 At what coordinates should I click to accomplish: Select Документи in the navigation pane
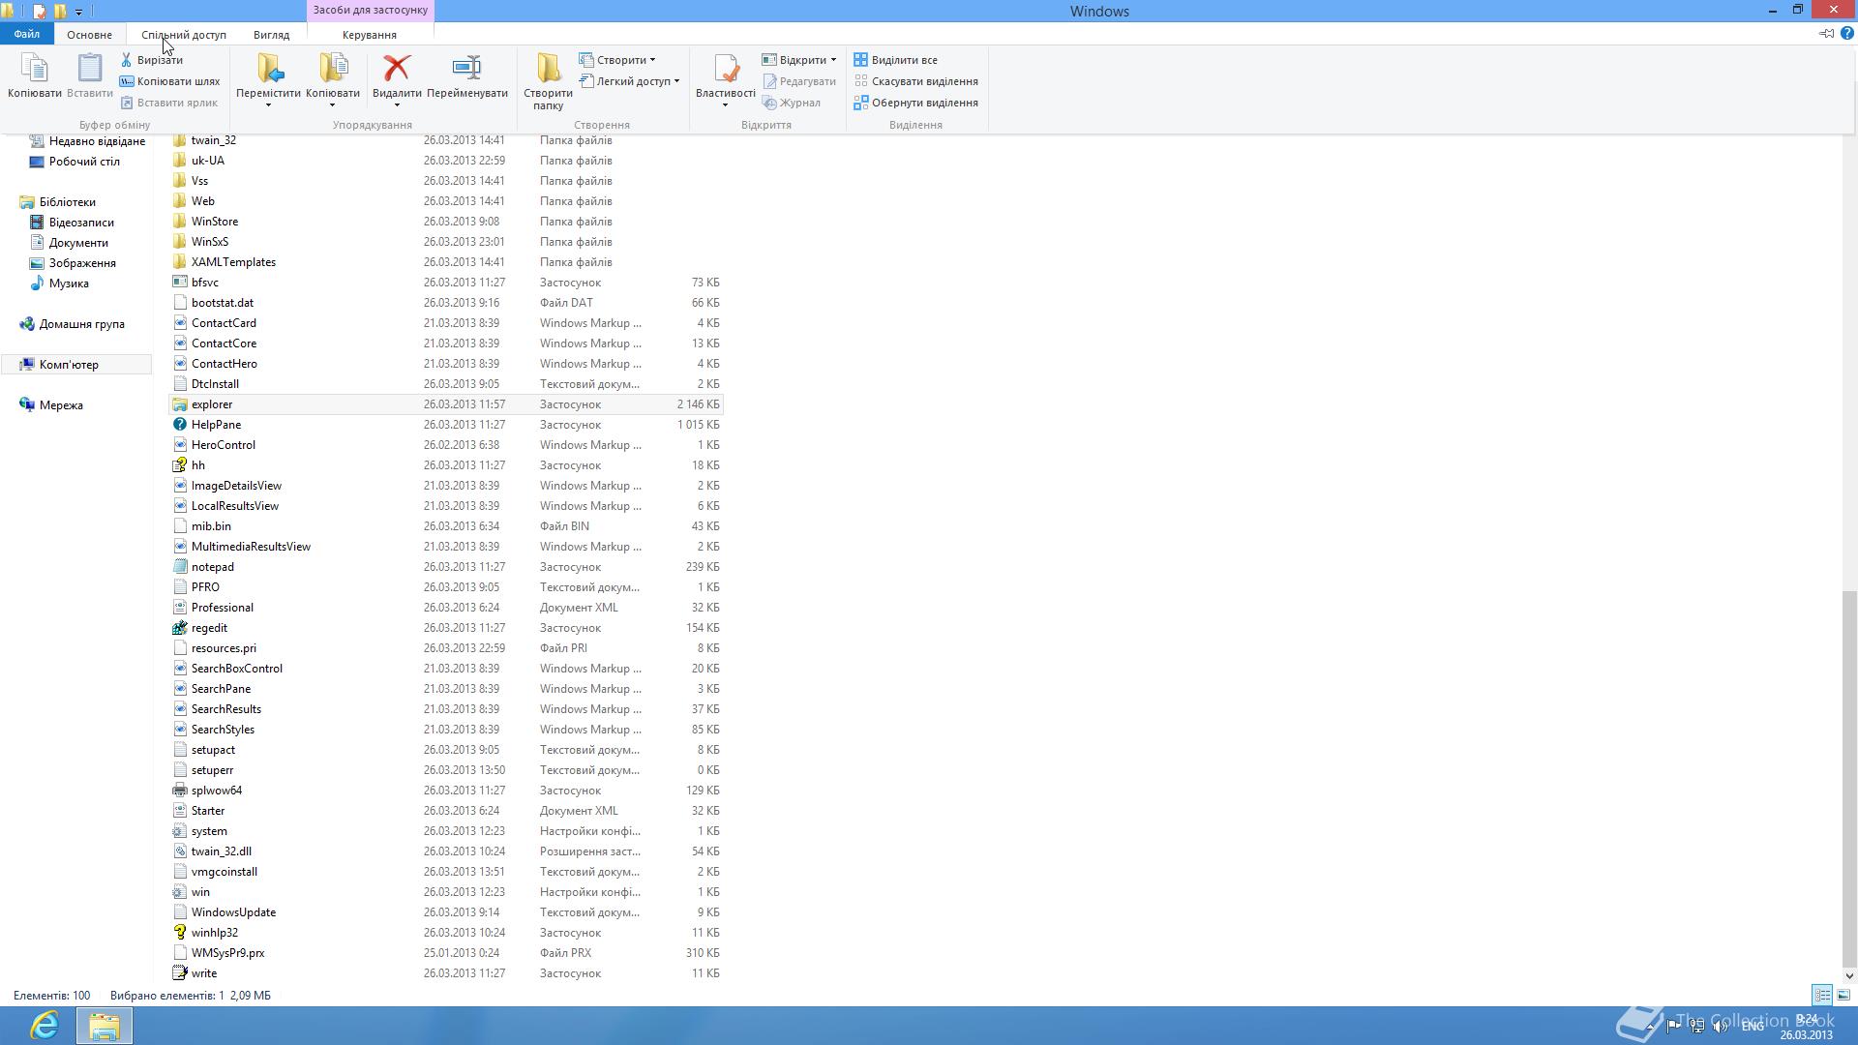click(78, 243)
